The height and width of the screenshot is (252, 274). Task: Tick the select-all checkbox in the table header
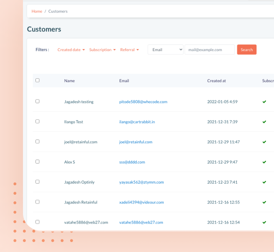[38, 80]
